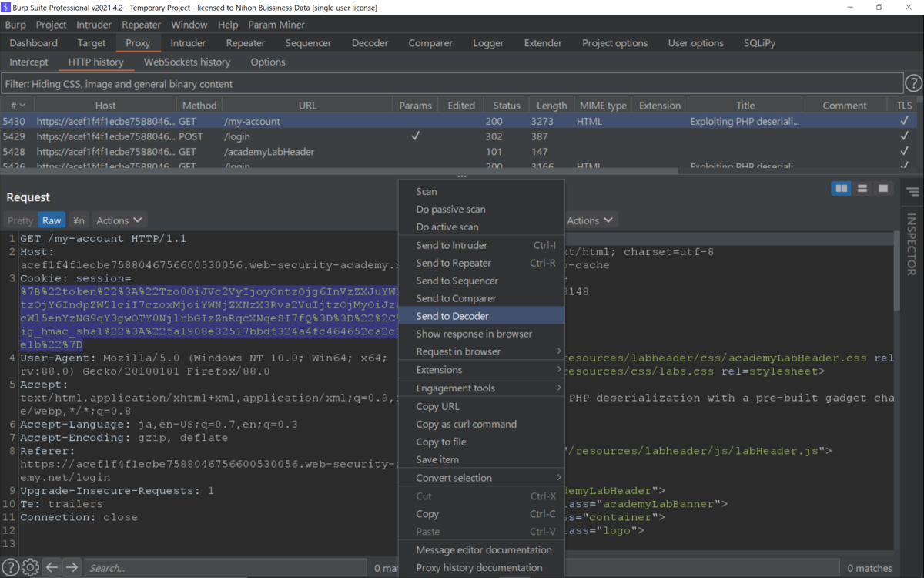
Task: Open Inspector panel menu icon
Action: pyautogui.click(x=912, y=192)
